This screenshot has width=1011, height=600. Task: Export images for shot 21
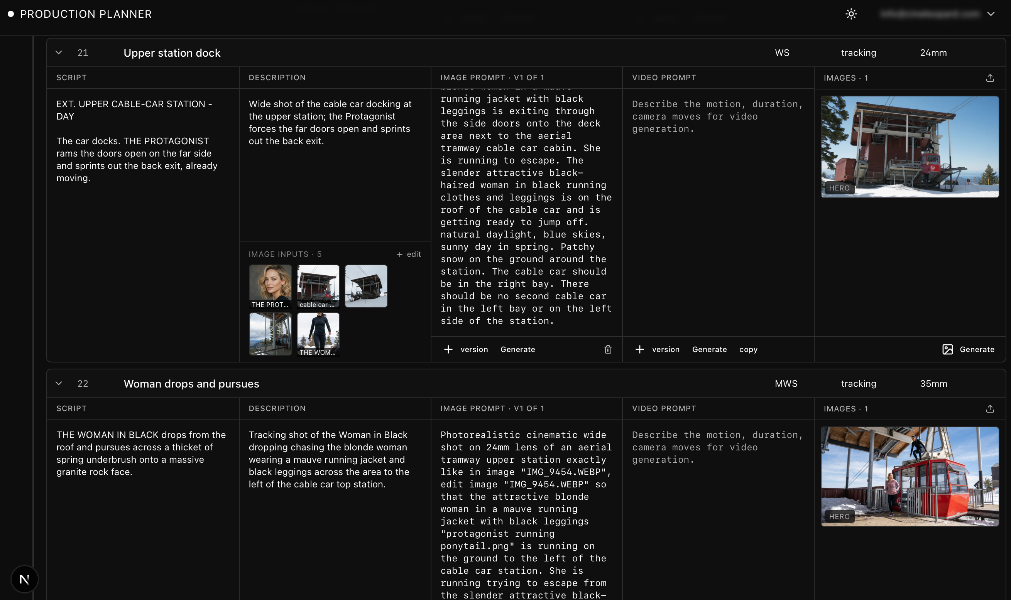[x=989, y=78]
